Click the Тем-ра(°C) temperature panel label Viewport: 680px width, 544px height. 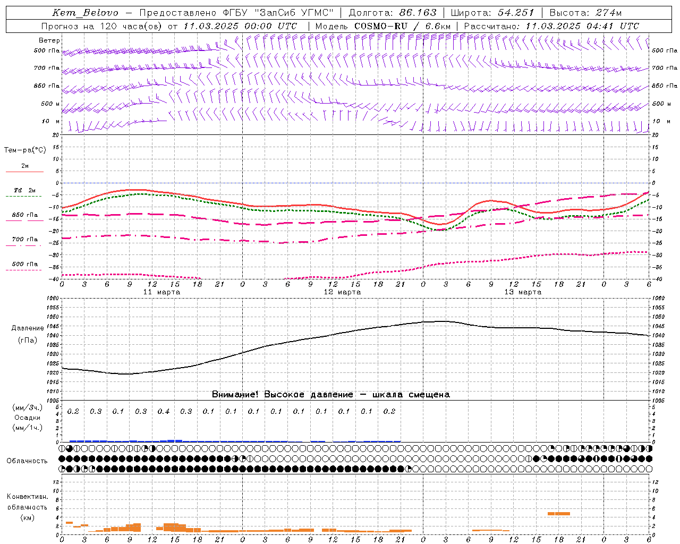(x=25, y=150)
